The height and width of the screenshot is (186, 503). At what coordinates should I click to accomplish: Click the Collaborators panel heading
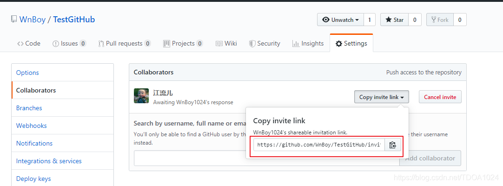154,72
